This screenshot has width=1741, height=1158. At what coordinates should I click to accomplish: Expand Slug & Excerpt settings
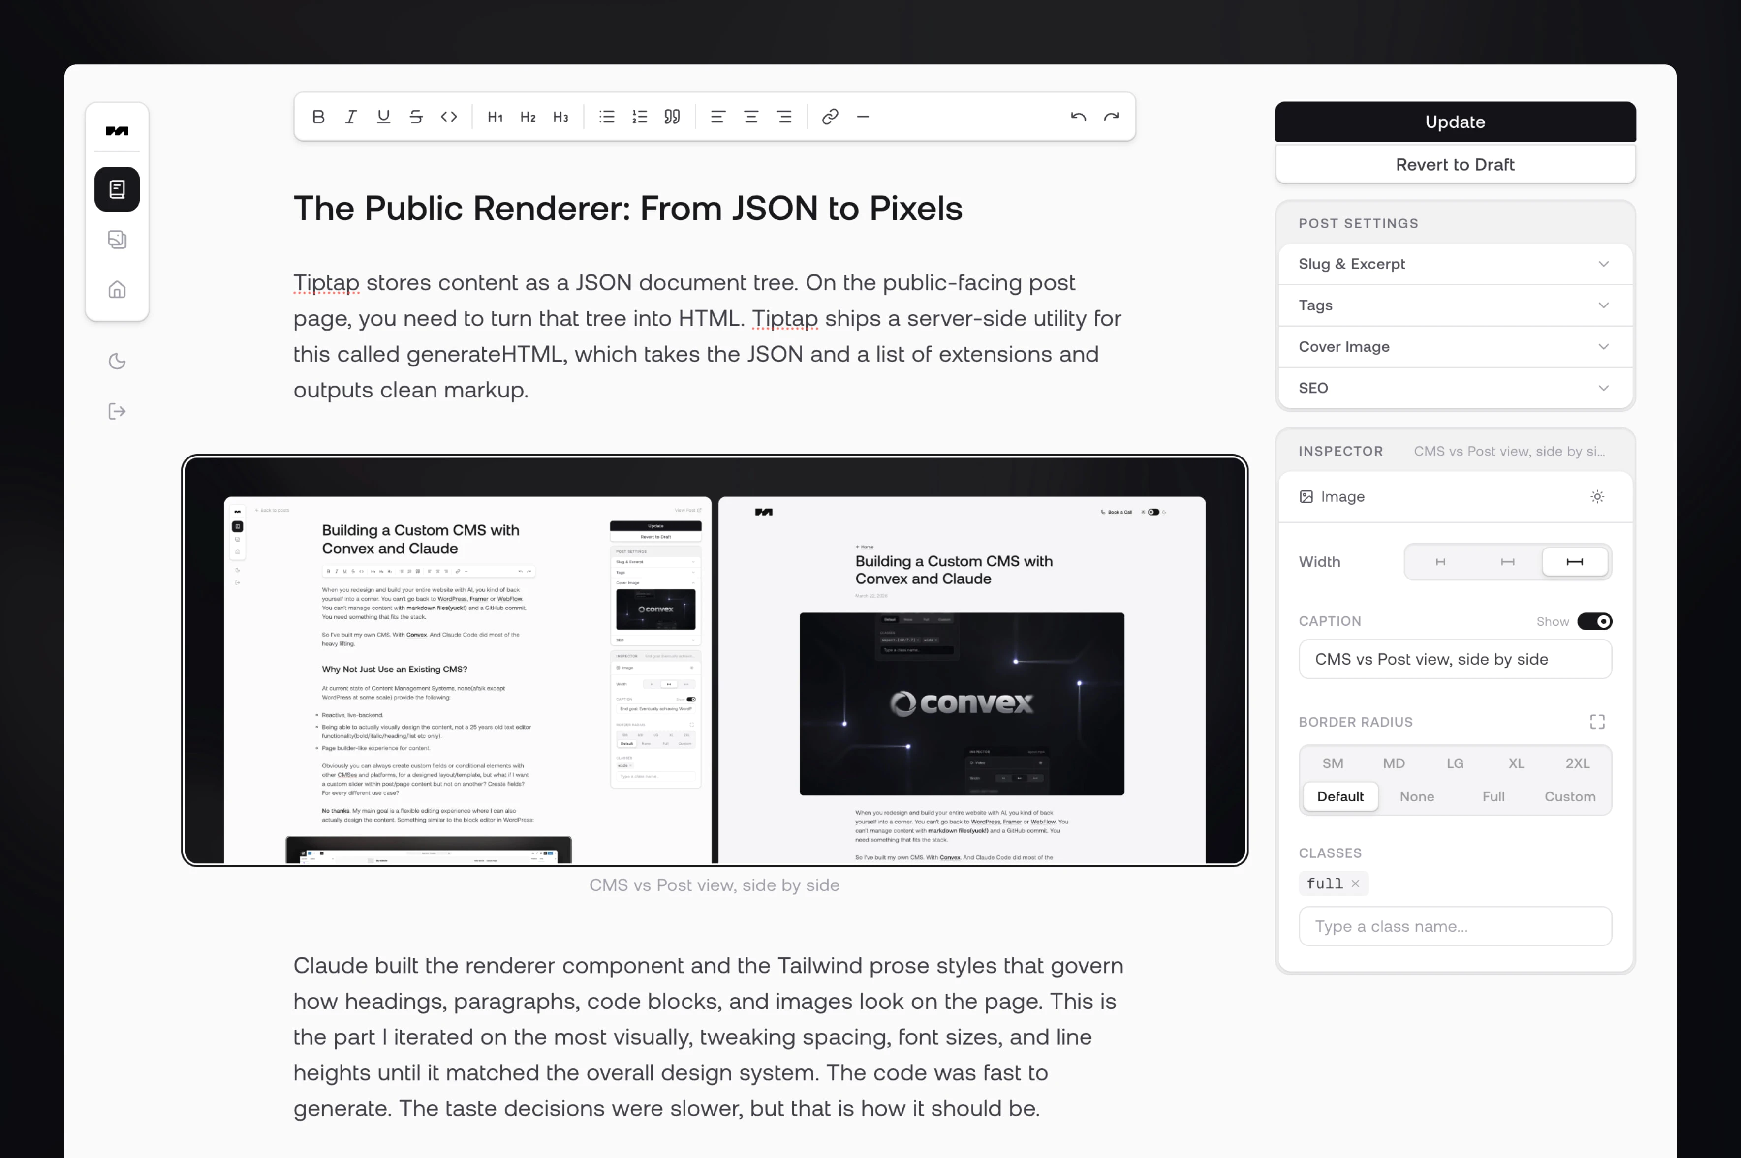(x=1455, y=264)
